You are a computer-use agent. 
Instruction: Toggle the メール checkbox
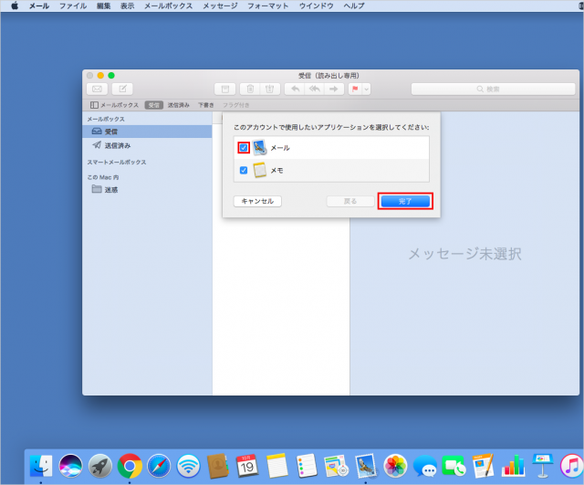pyautogui.click(x=244, y=147)
